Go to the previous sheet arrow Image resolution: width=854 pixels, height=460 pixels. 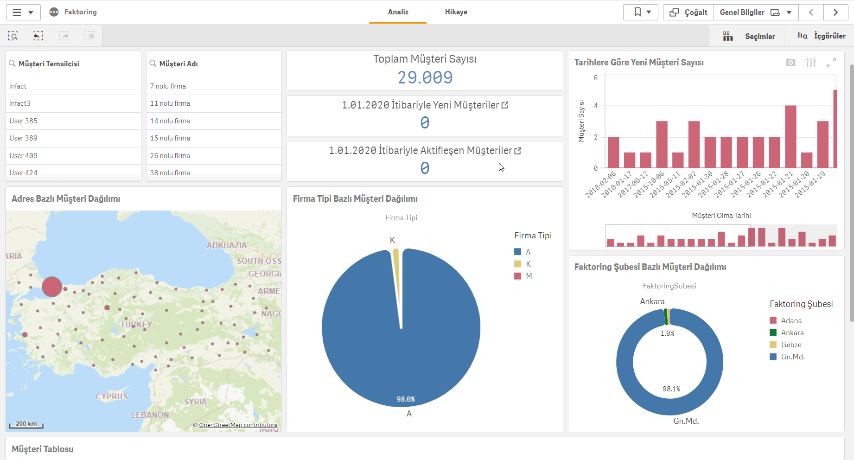(x=811, y=13)
